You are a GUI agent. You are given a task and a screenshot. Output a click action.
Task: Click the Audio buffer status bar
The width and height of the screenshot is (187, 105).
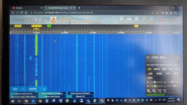[x=24, y=94]
